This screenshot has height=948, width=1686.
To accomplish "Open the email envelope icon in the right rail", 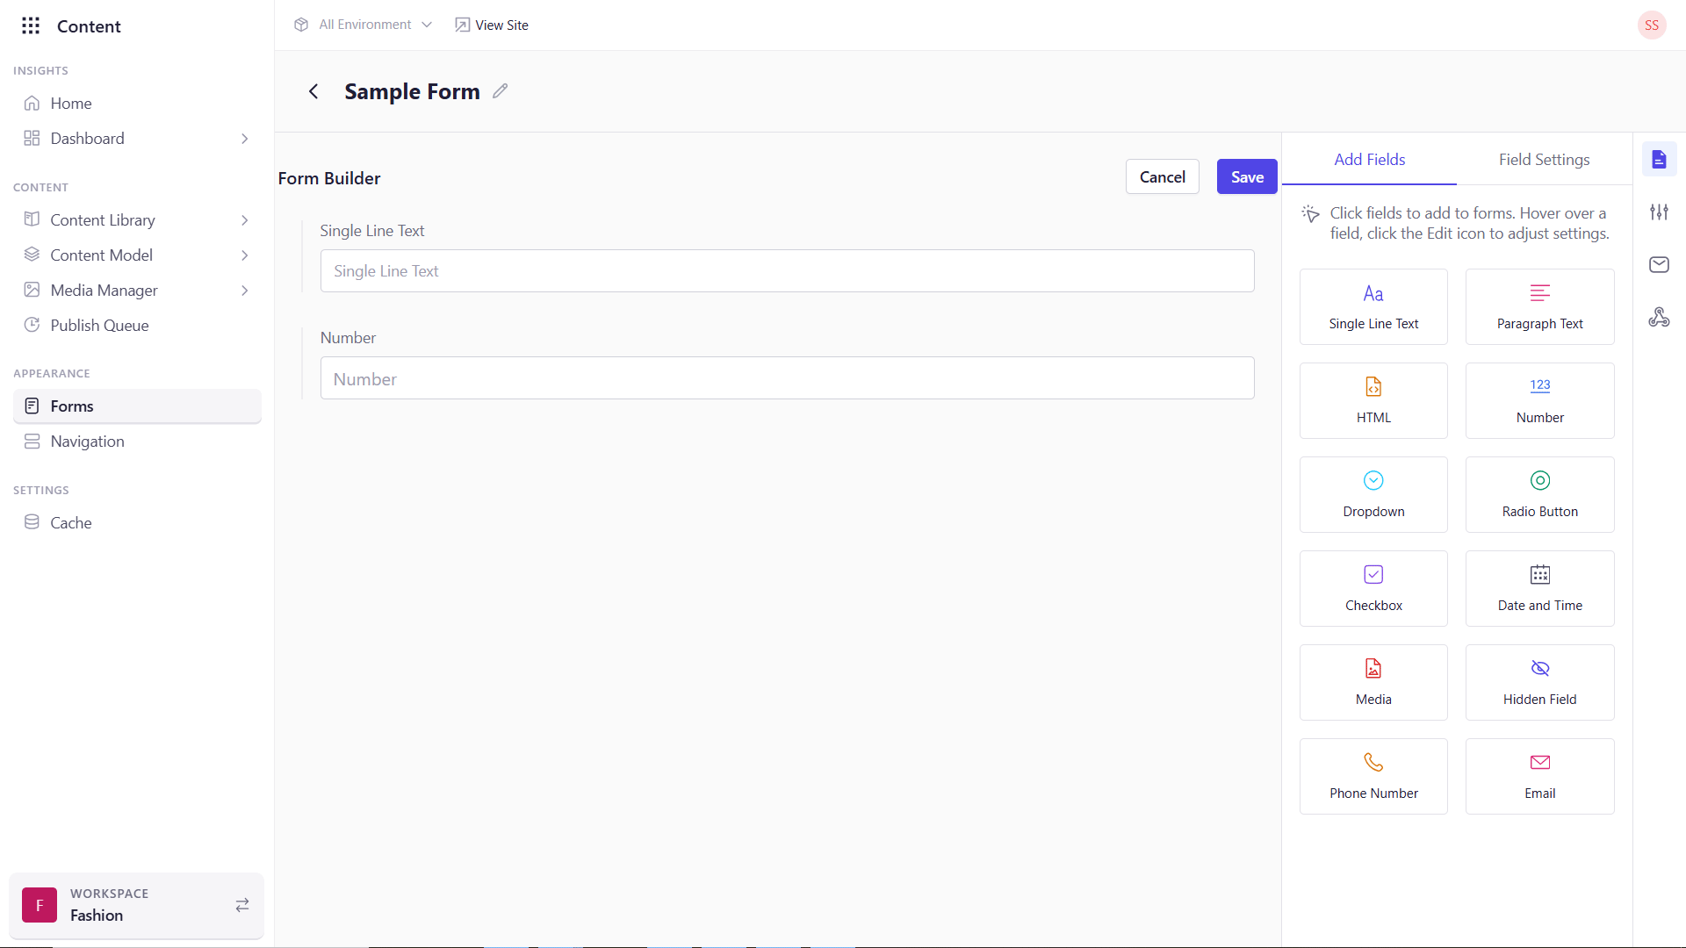I will (1659, 264).
